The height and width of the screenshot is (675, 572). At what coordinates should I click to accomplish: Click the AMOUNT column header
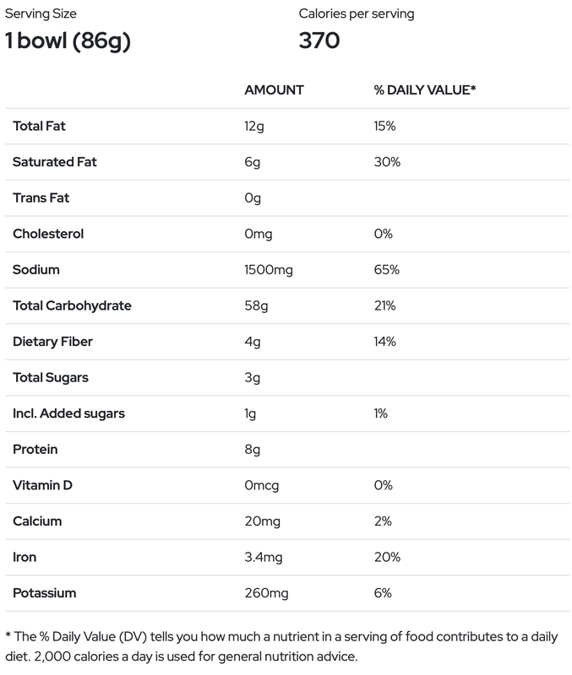[274, 89]
